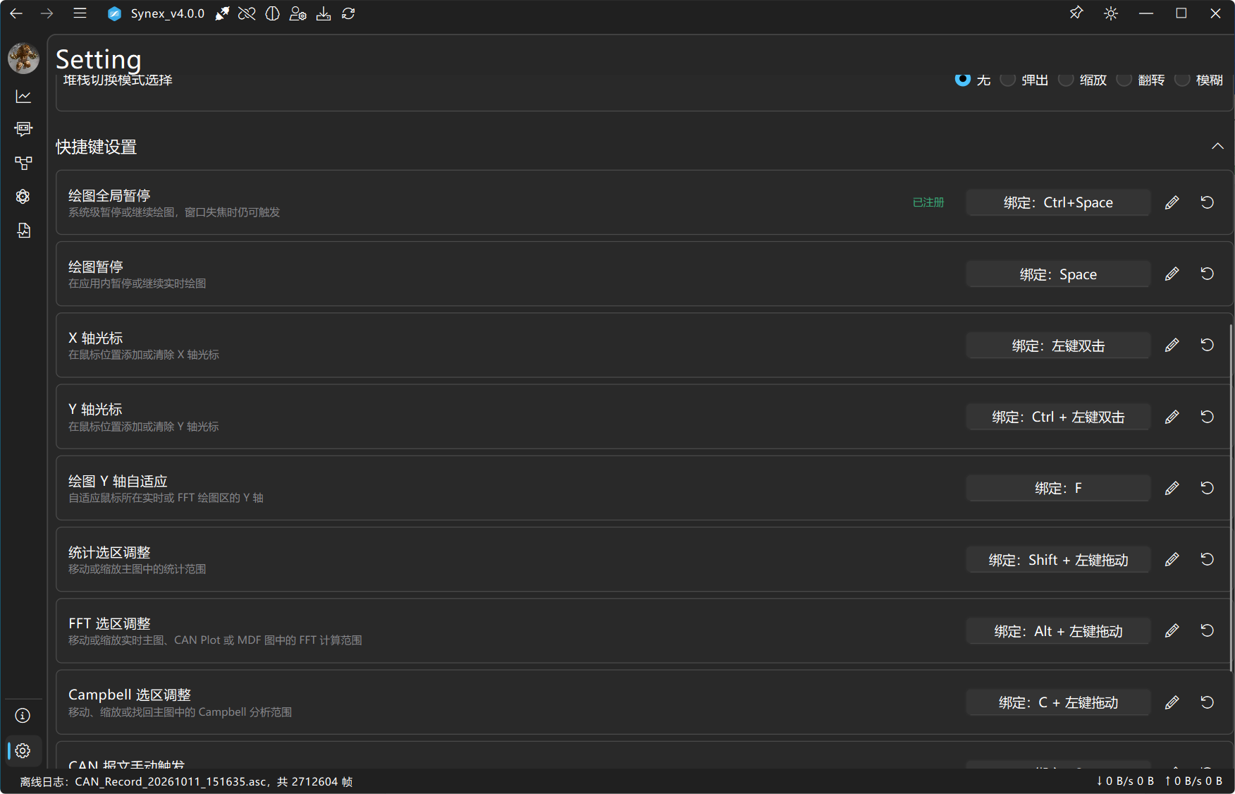Open the chart plotting page in sidebar
This screenshot has width=1235, height=794.
tap(23, 97)
